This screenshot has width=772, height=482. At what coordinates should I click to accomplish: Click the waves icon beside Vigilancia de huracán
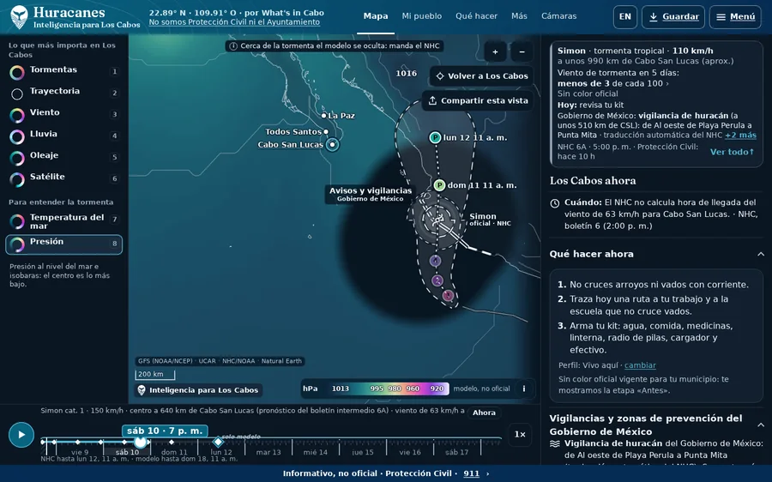click(x=555, y=443)
